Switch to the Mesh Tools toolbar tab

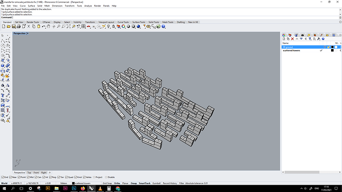pos(168,22)
